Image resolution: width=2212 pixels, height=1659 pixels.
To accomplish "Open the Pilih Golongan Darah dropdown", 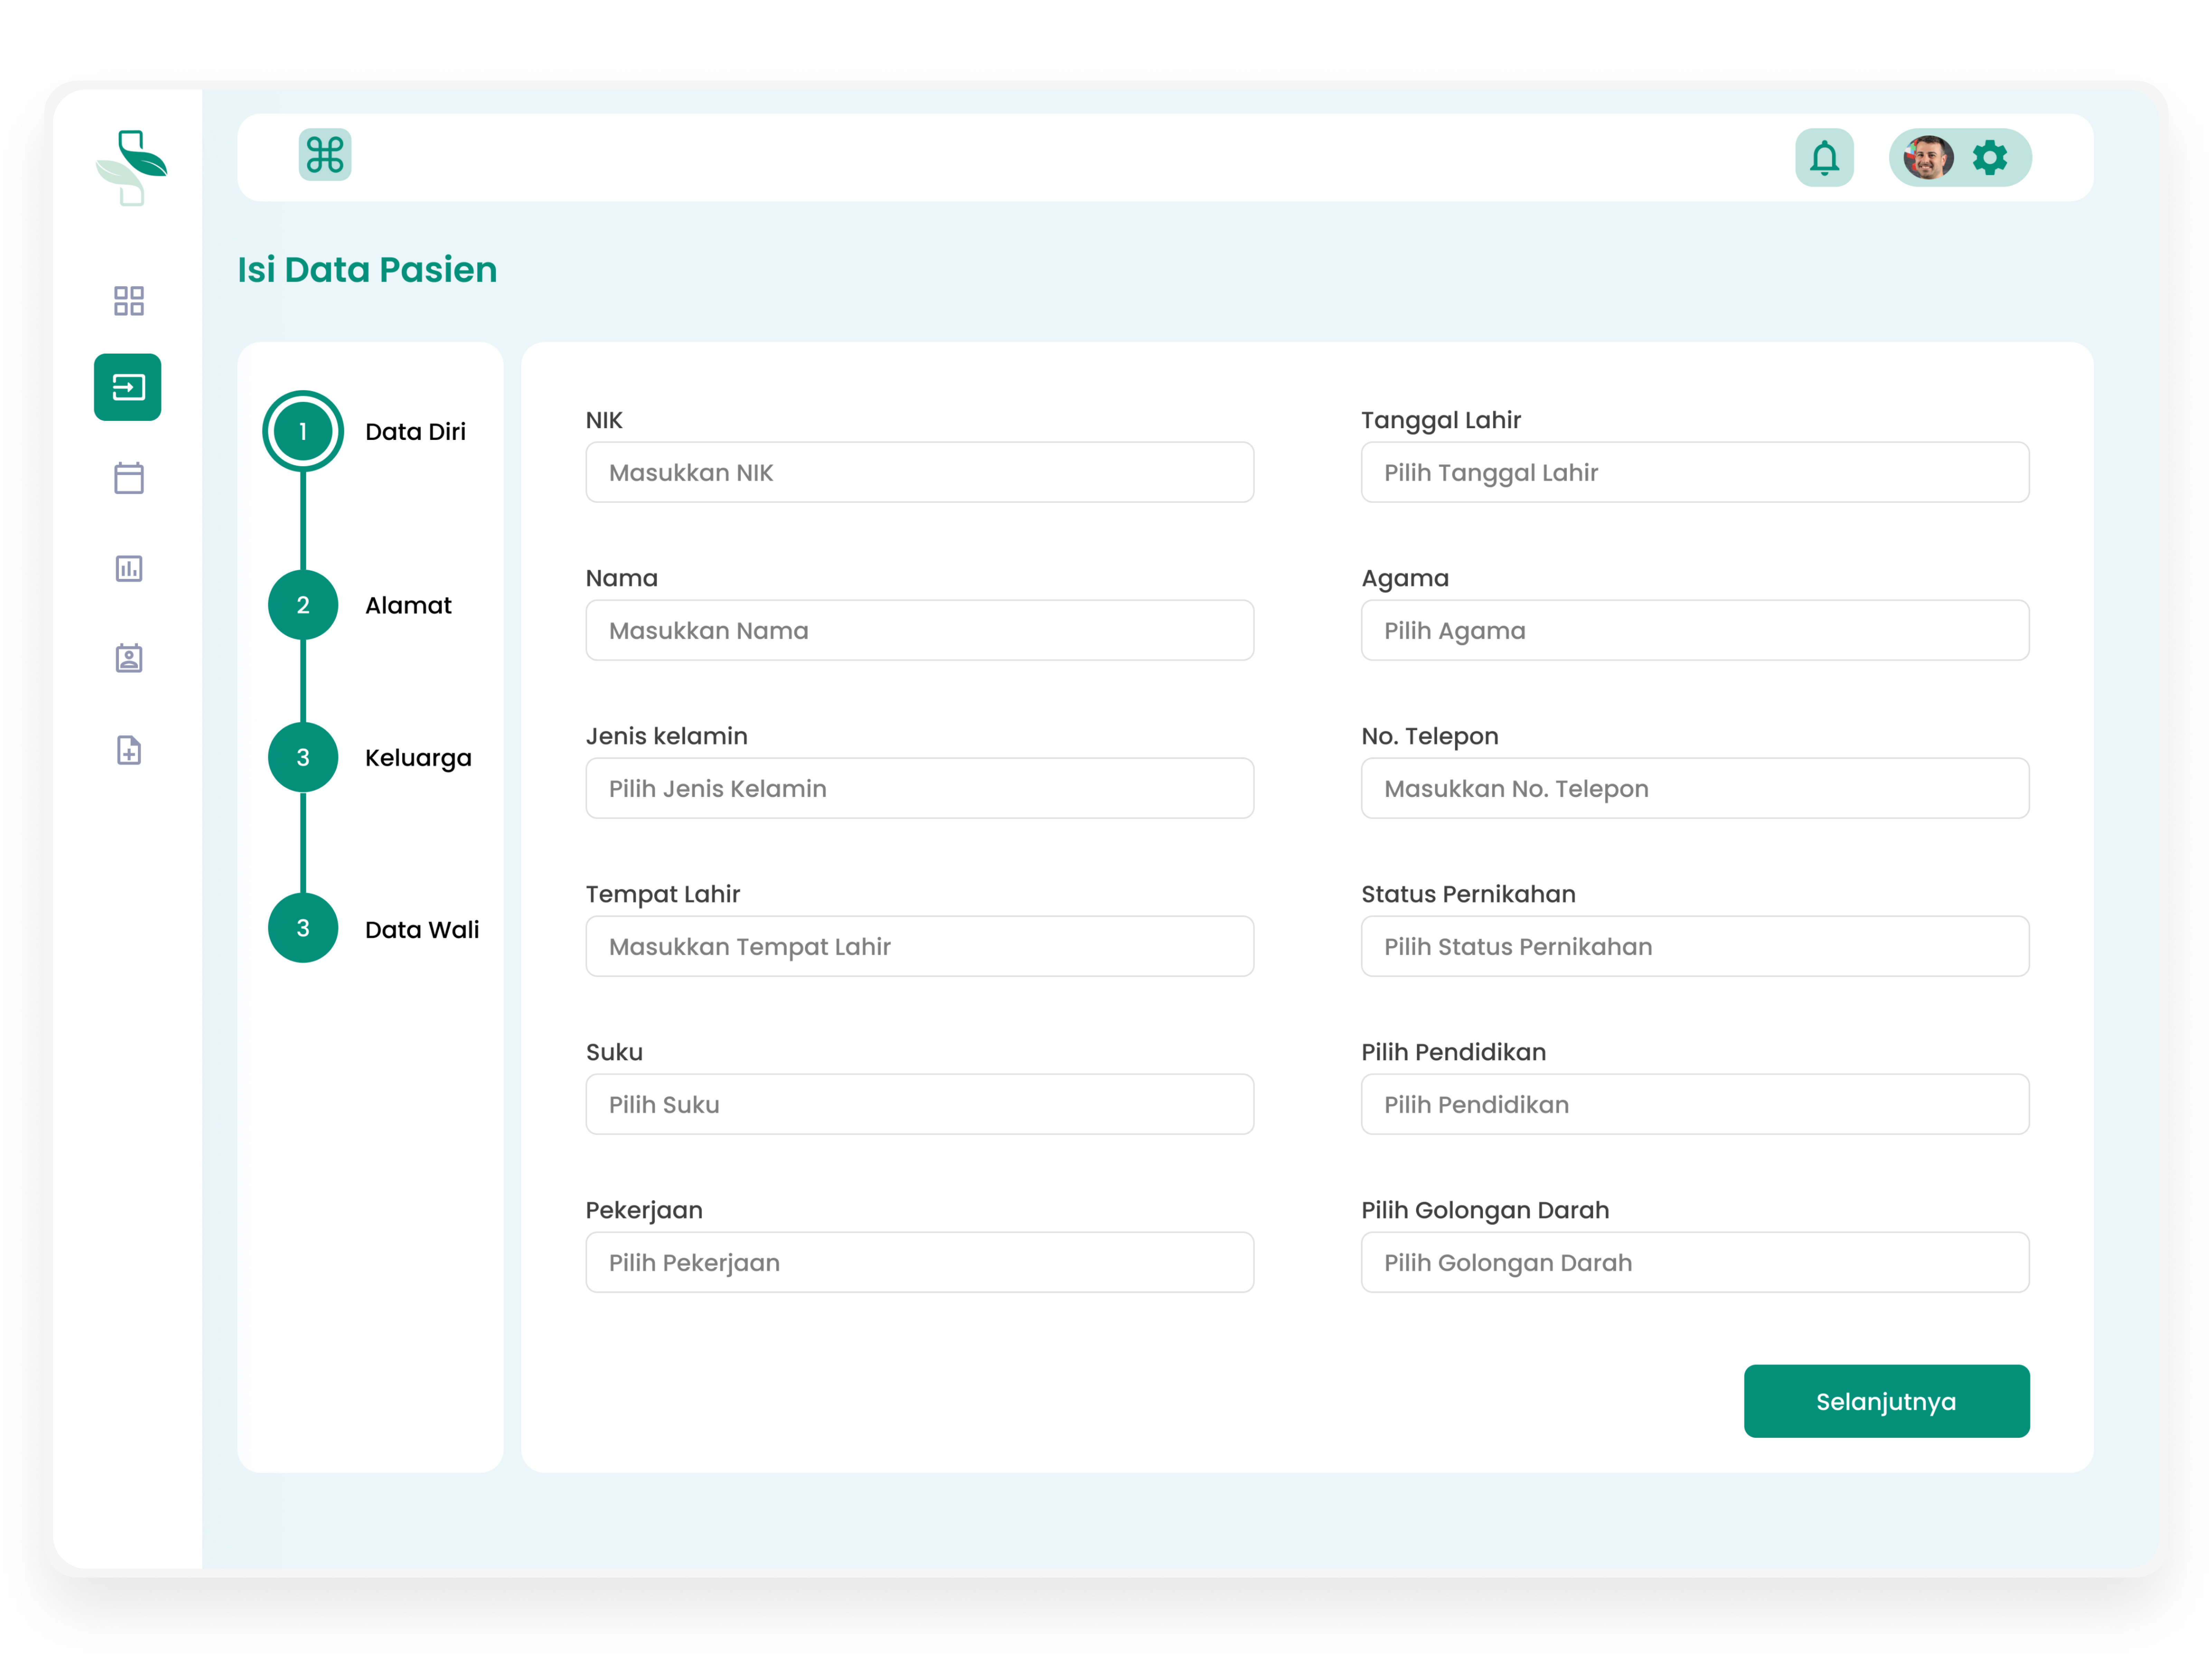I will (1694, 1262).
